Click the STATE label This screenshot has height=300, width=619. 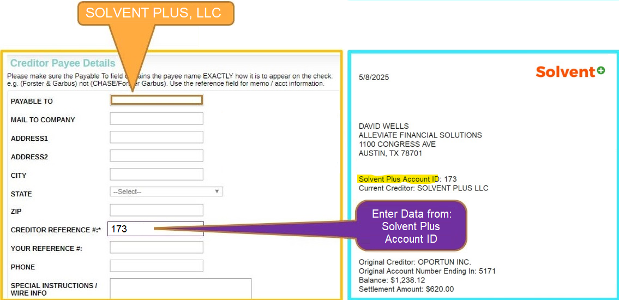click(21, 194)
